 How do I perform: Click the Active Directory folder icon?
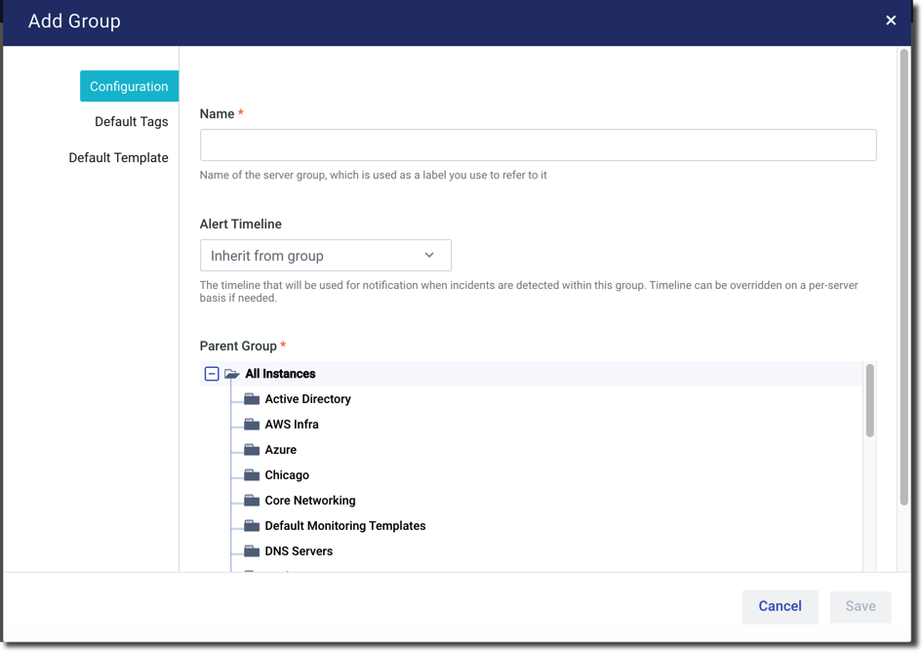[252, 399]
